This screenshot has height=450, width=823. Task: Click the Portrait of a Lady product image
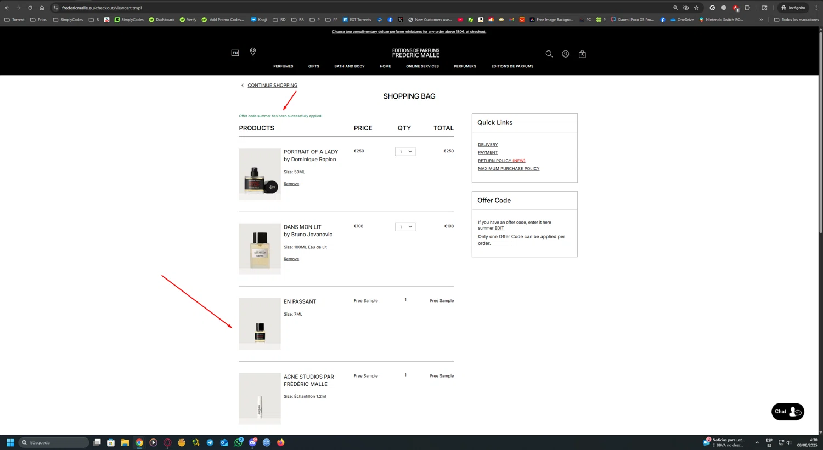pos(260,174)
